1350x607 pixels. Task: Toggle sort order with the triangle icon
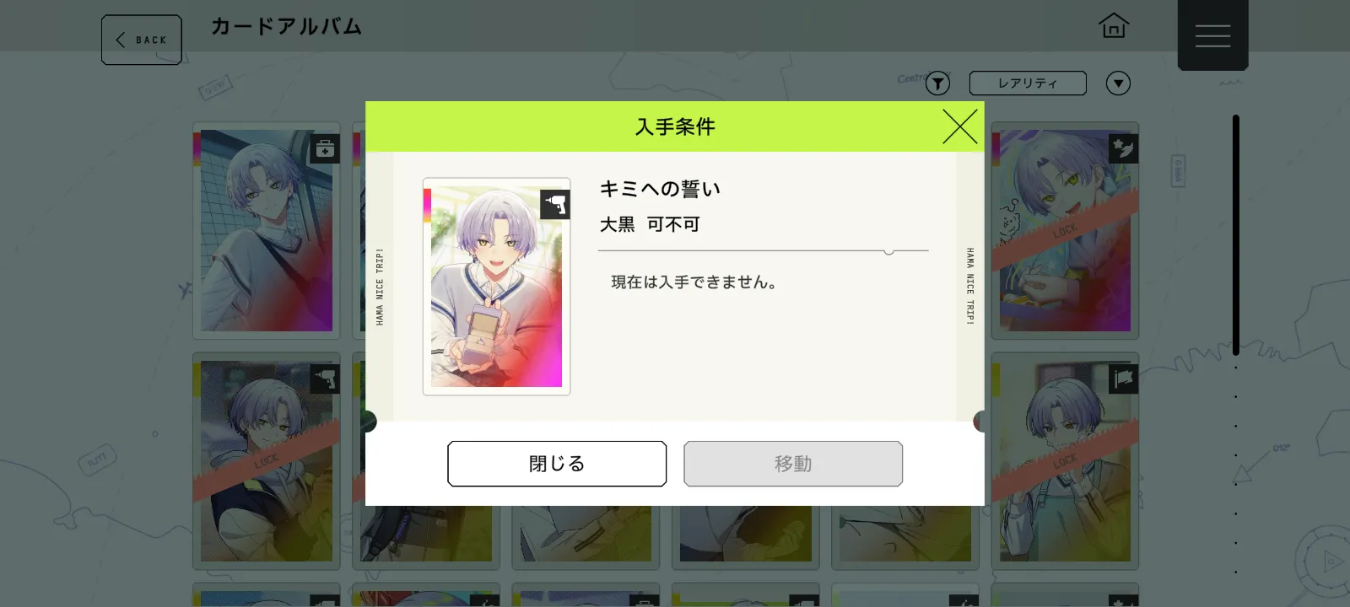[x=1118, y=83]
